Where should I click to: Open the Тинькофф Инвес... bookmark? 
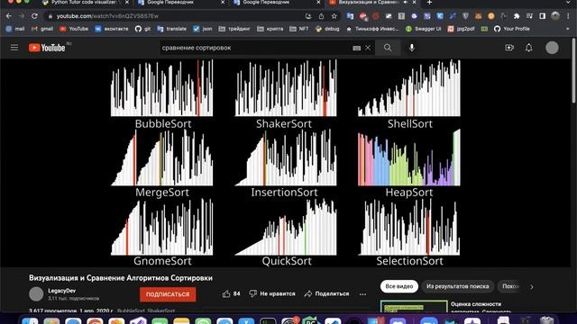point(372,29)
